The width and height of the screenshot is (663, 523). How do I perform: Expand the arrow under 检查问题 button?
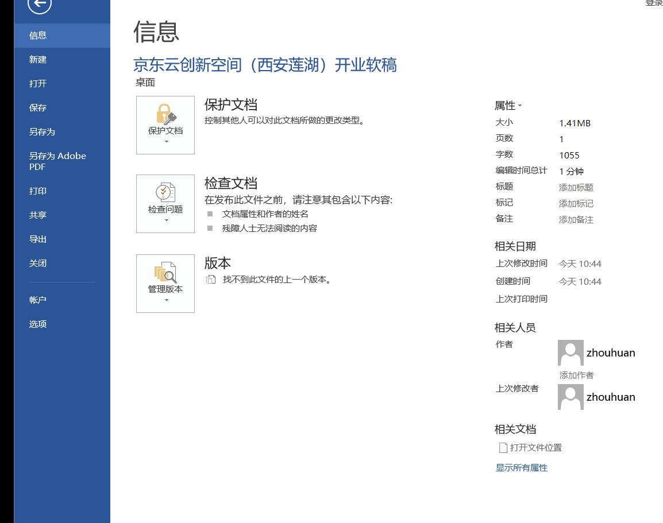(166, 220)
